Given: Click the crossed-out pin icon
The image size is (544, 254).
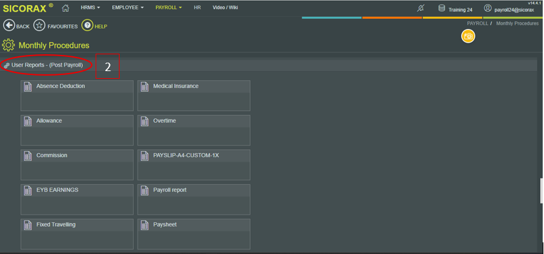Looking at the screenshot, I should 421,8.
